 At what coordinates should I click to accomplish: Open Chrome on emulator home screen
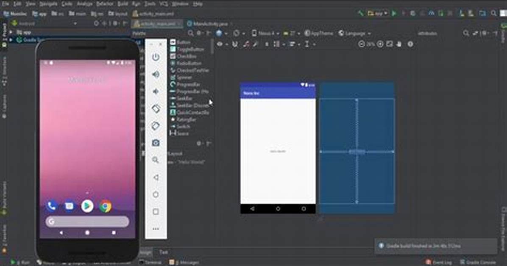[x=106, y=206]
